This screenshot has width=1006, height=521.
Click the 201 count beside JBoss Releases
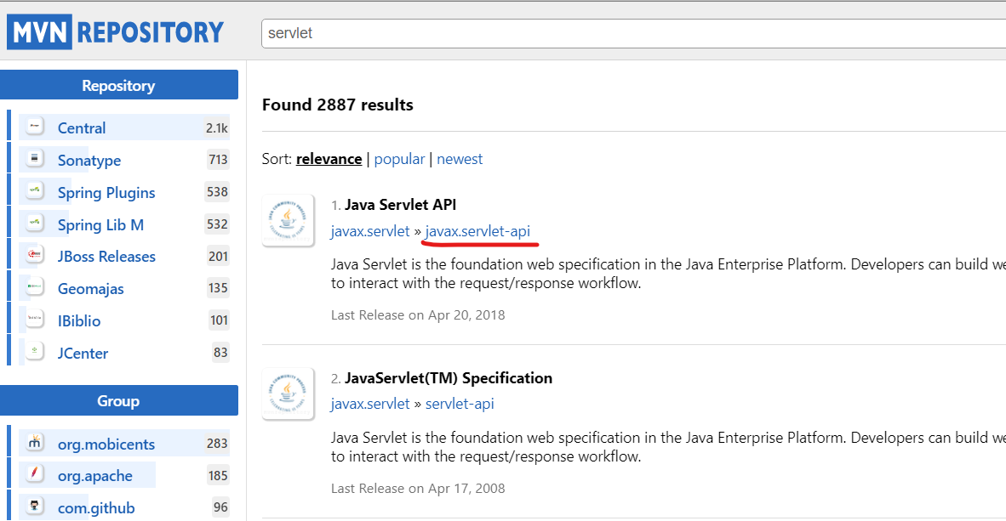(218, 257)
